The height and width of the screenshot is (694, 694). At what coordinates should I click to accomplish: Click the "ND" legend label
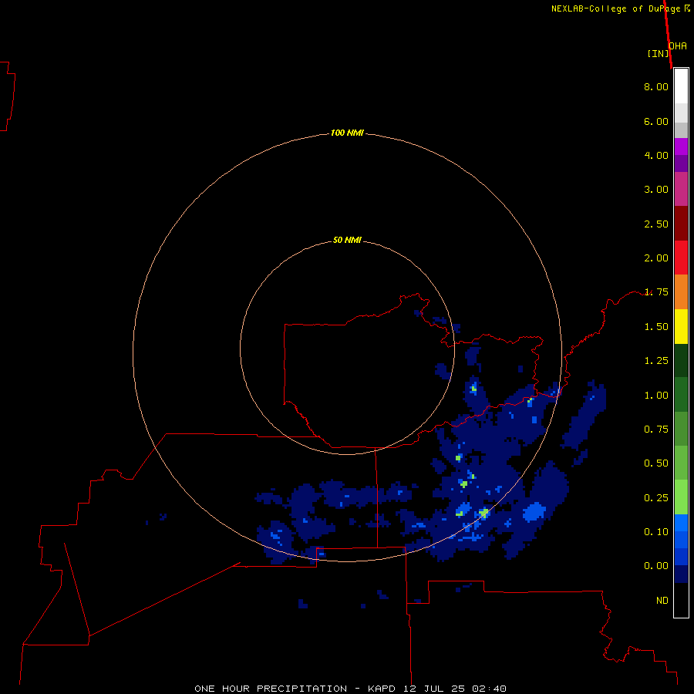pos(662,601)
